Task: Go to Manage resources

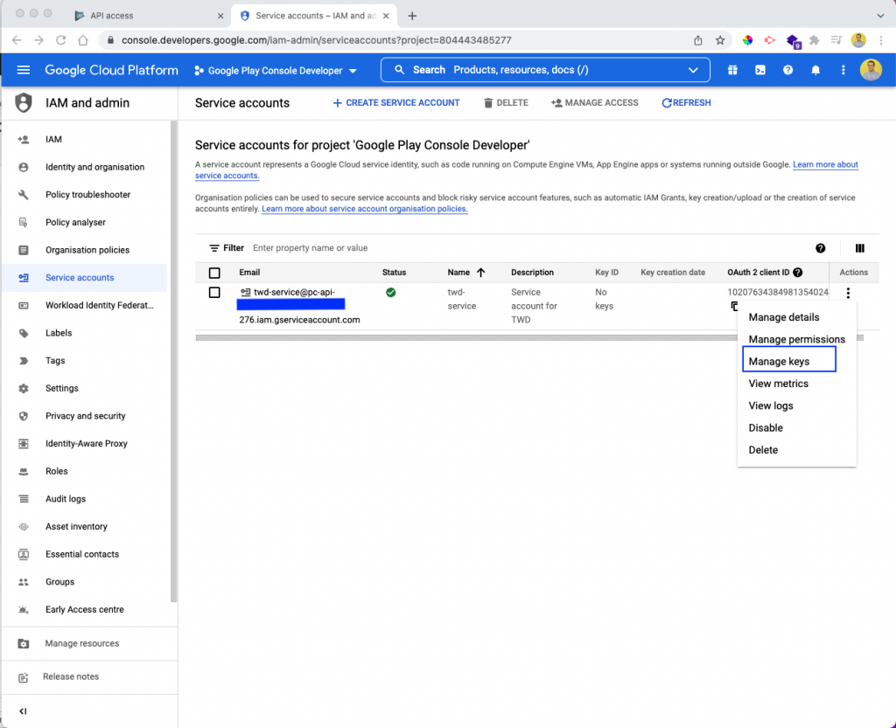Action: [84, 643]
